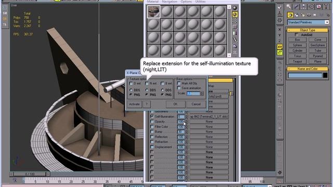
Task: Open the Motion command panel tab
Action: coord(311,7)
